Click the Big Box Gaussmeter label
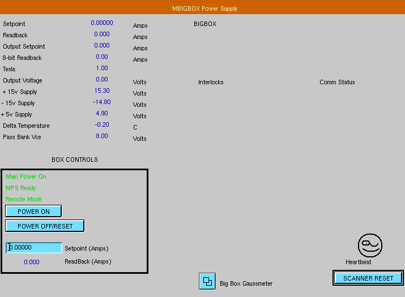The width and height of the screenshot is (405, 297). 246,283
